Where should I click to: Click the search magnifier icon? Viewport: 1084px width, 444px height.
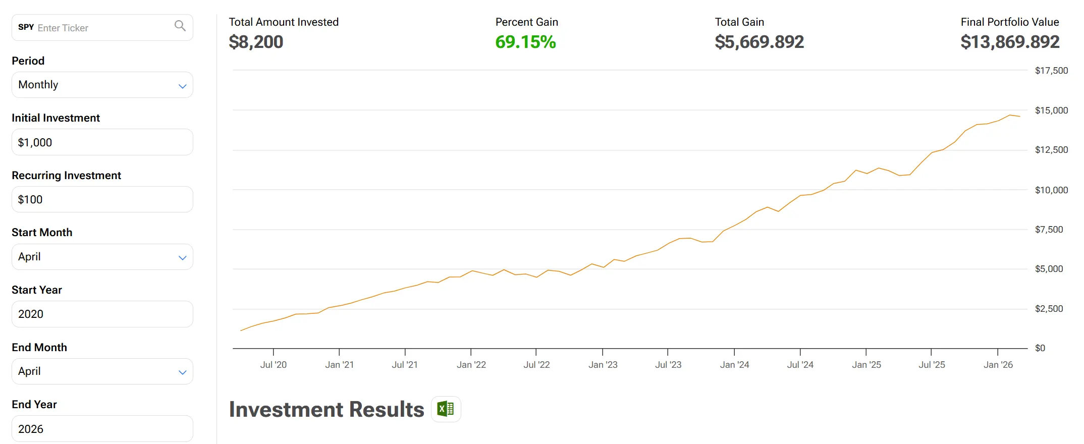point(180,26)
